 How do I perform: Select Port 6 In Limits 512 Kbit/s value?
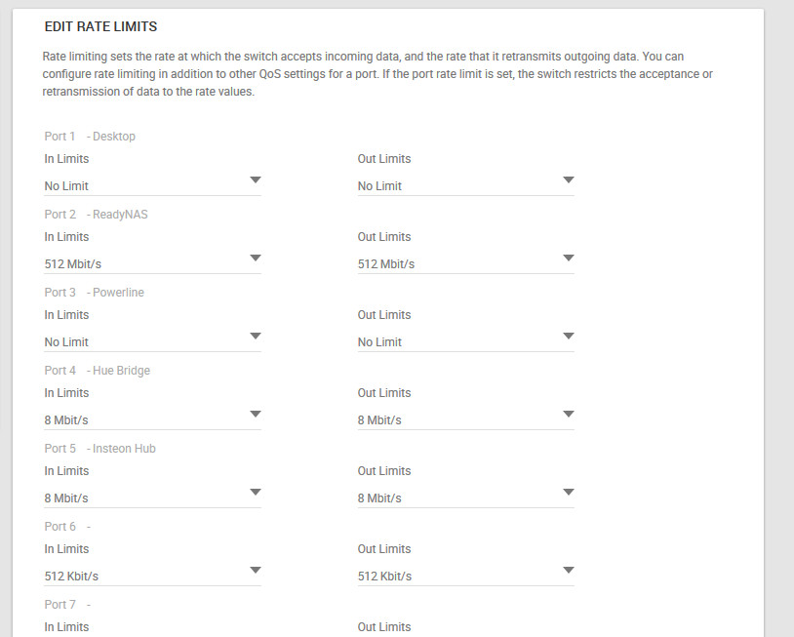[x=71, y=577]
